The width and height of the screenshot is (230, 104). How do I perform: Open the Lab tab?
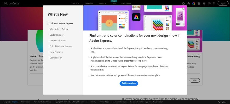coord(114,3)
